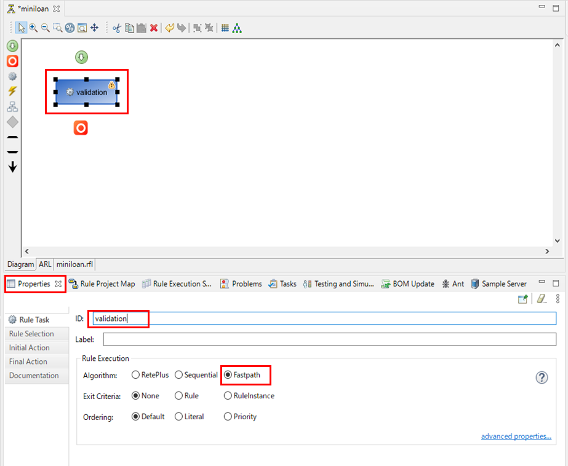Select the Pan four-arrow tool

pyautogui.click(x=95, y=28)
